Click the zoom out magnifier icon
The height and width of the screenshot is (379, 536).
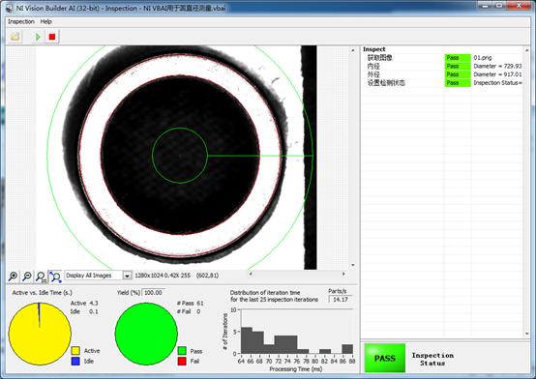tap(27, 277)
